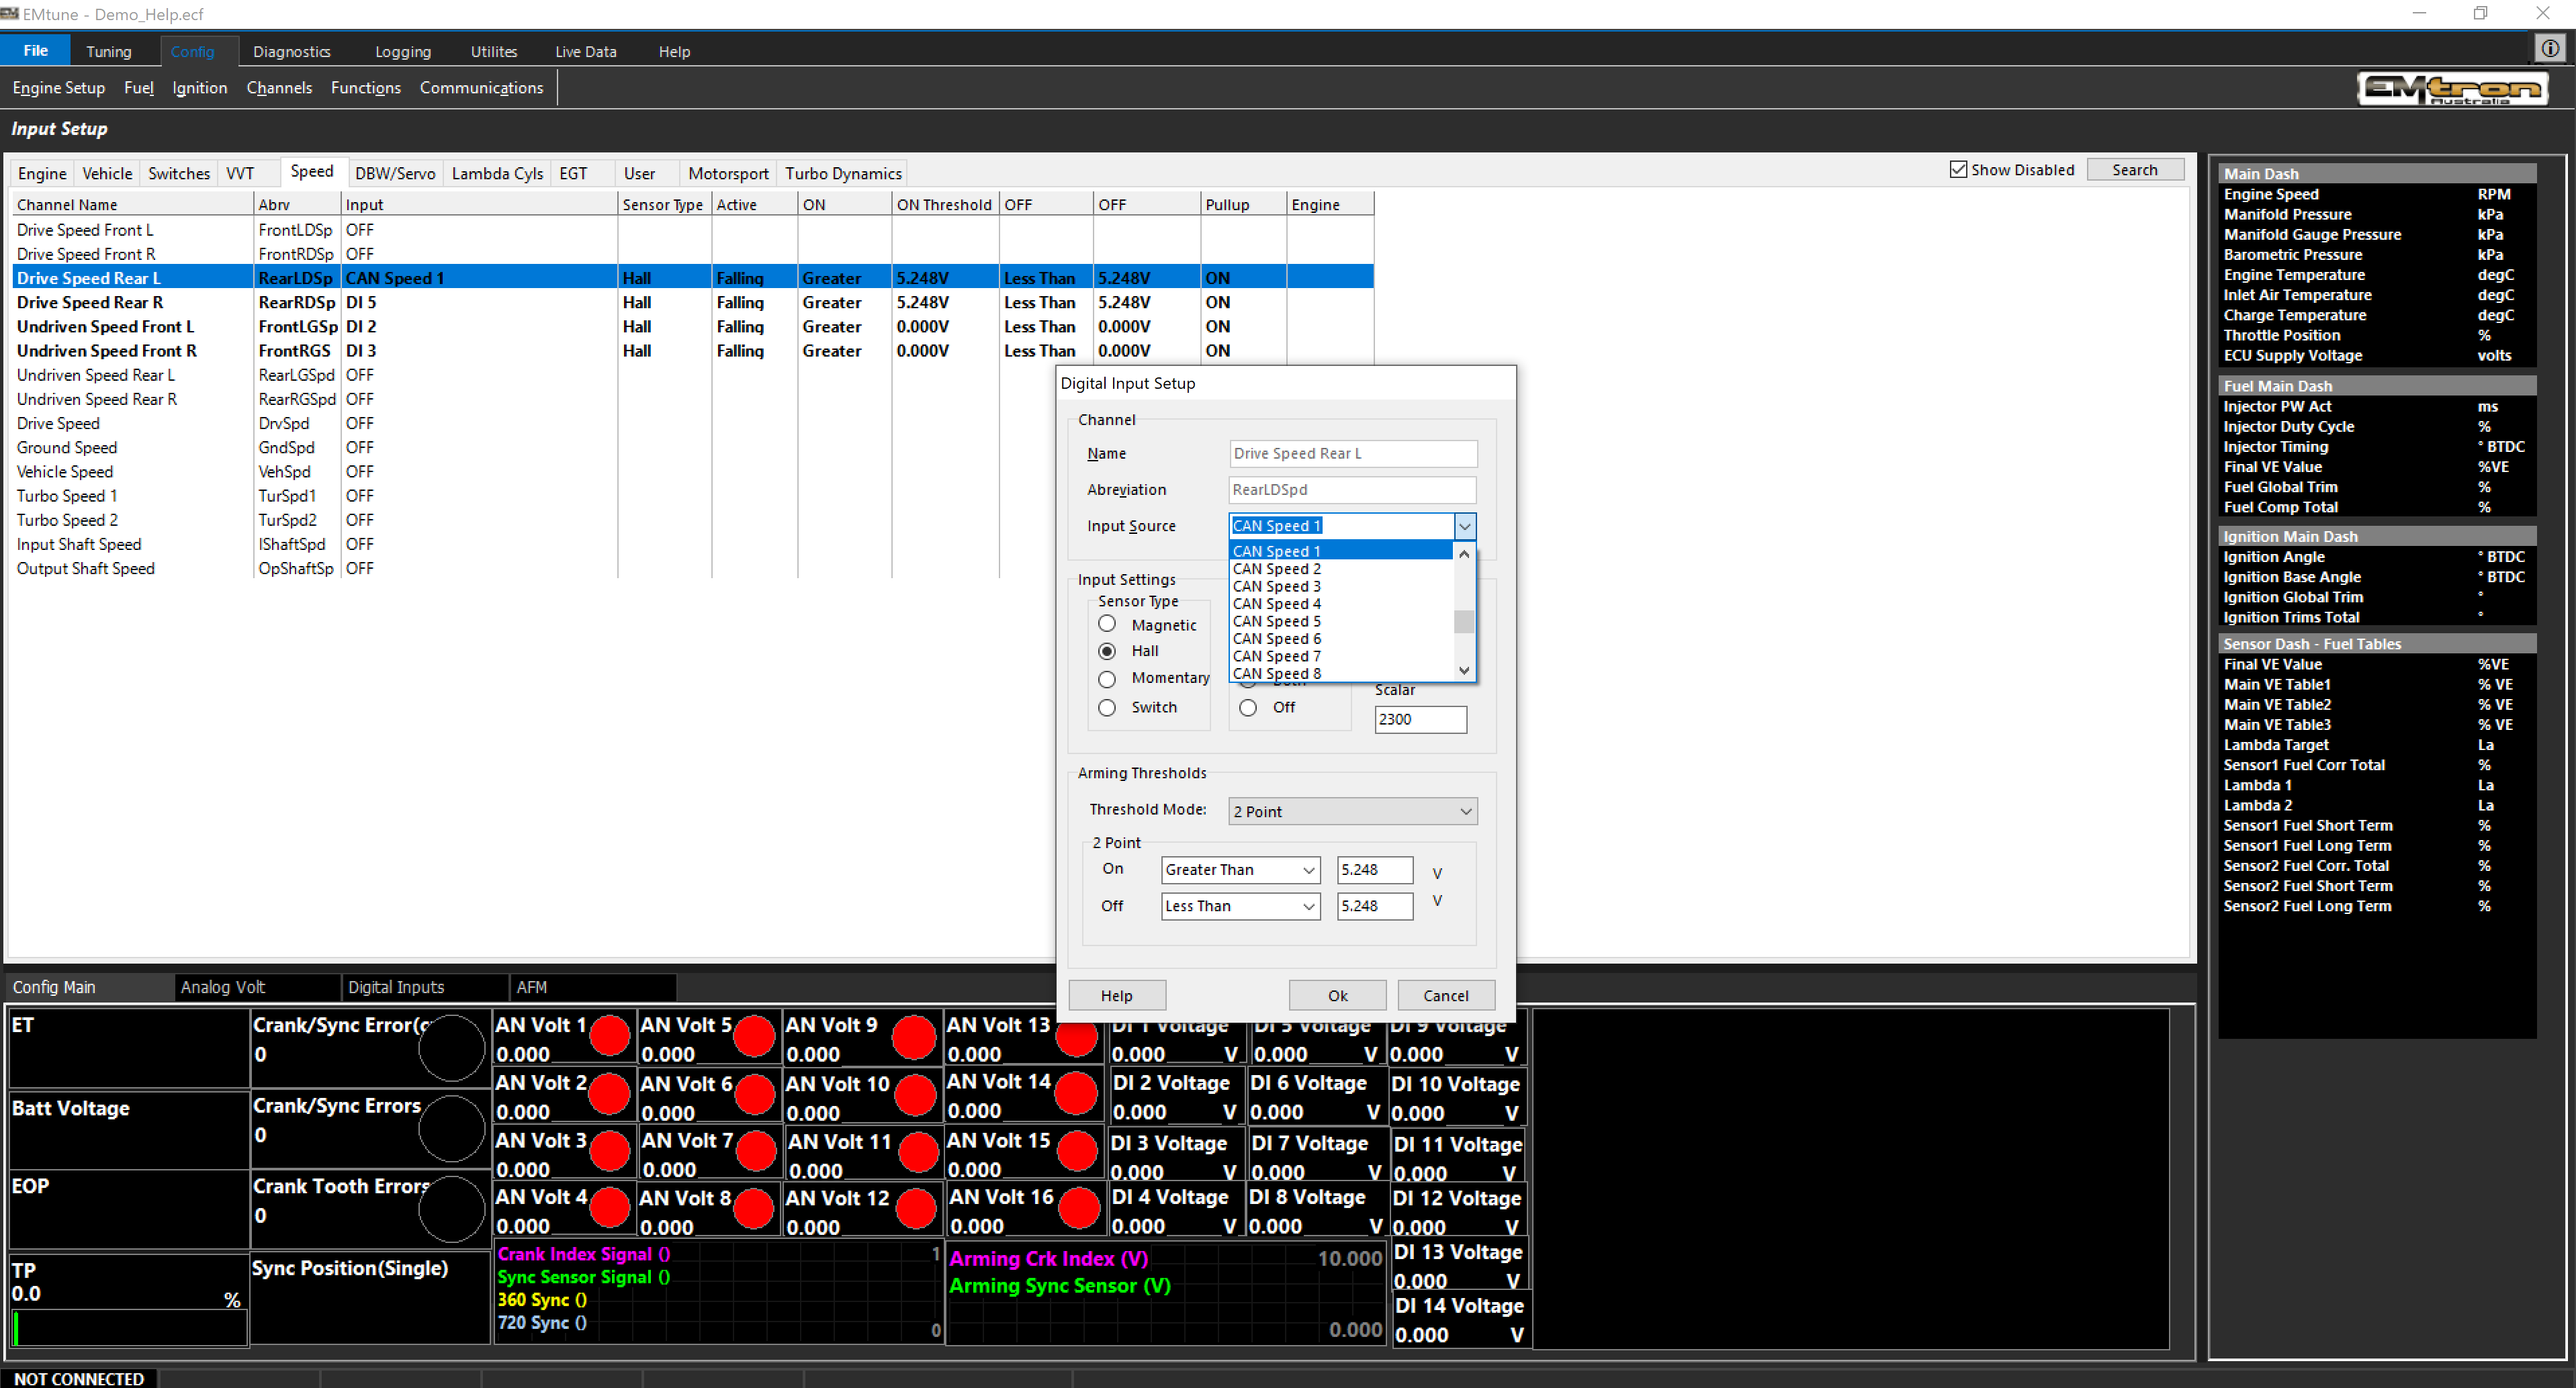Toggle the Show Disabled checkbox
Screen dimensions: 2576x1388
pyautogui.click(x=1958, y=170)
